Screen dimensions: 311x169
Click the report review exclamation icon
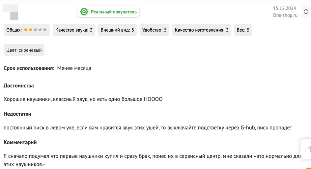pos(306,12)
